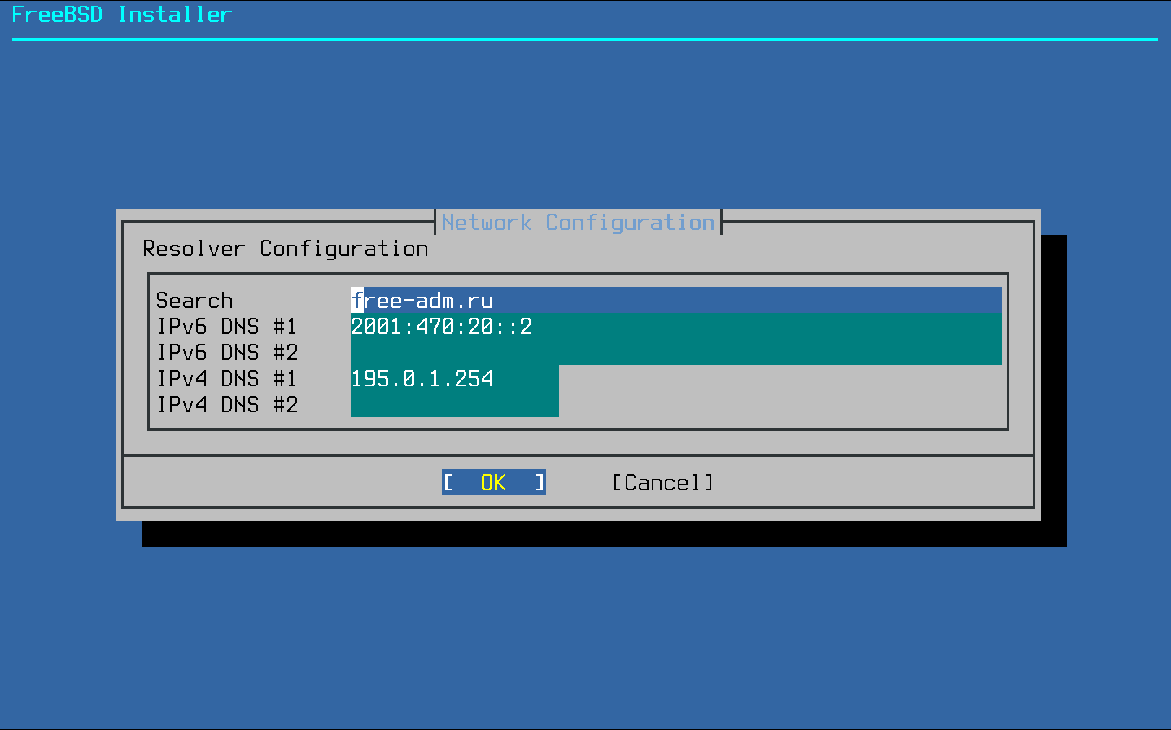Viewport: 1171px width, 730px height.
Task: Click the IPv6 DNS #1 label
Action: point(227,327)
